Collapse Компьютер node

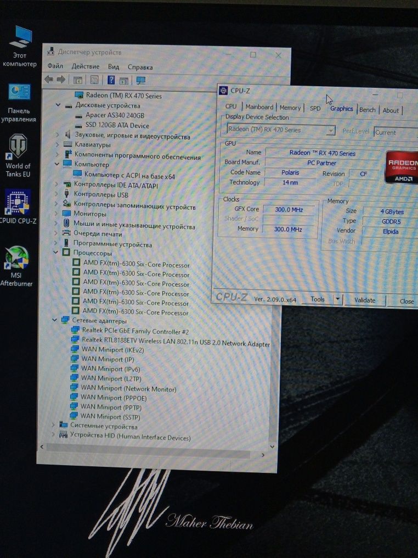(57, 164)
